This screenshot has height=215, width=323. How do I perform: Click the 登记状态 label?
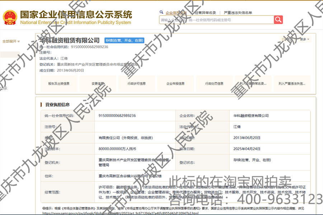[187, 163]
